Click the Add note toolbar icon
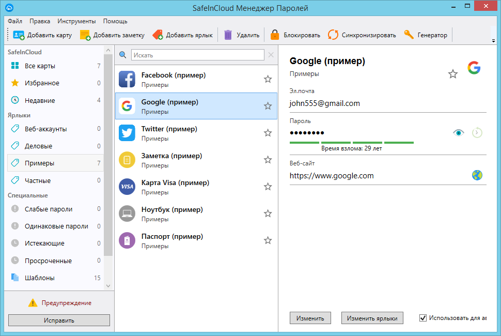The image size is (501, 336). (x=85, y=35)
